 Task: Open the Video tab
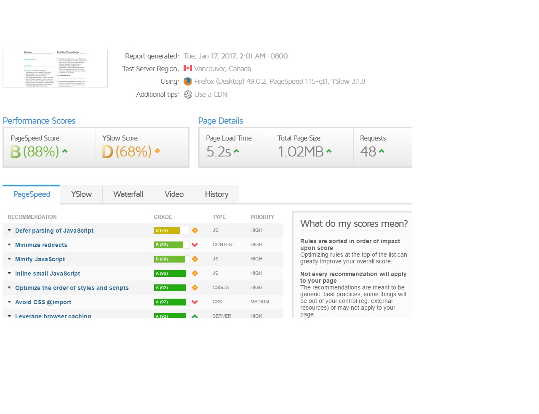[x=174, y=194]
